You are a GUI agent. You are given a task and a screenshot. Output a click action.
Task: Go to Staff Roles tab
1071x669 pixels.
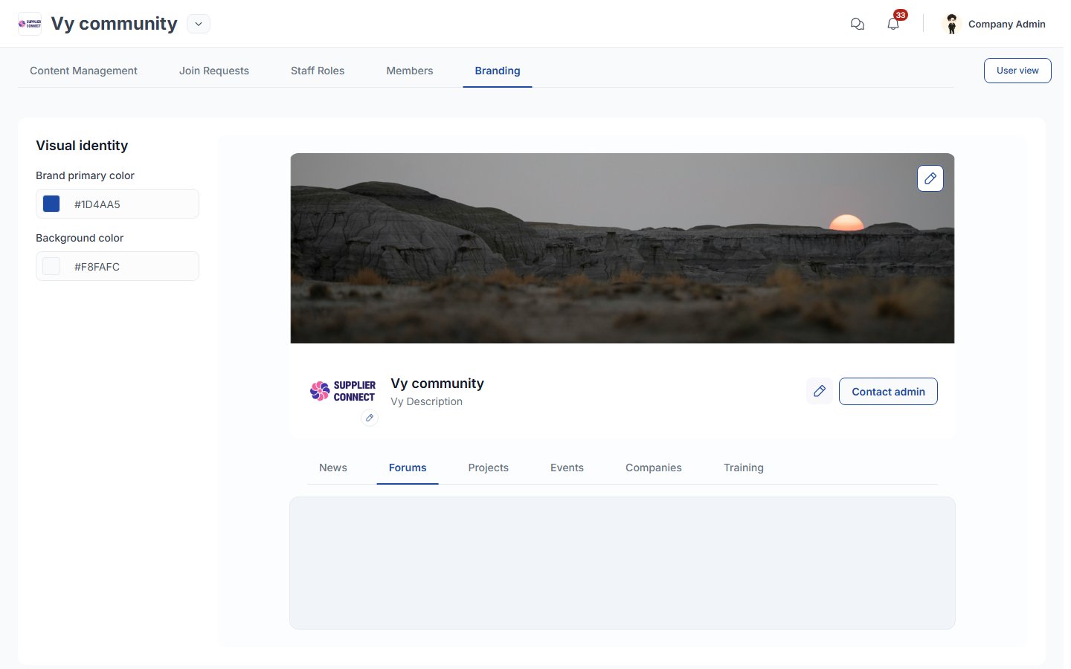[x=318, y=71]
